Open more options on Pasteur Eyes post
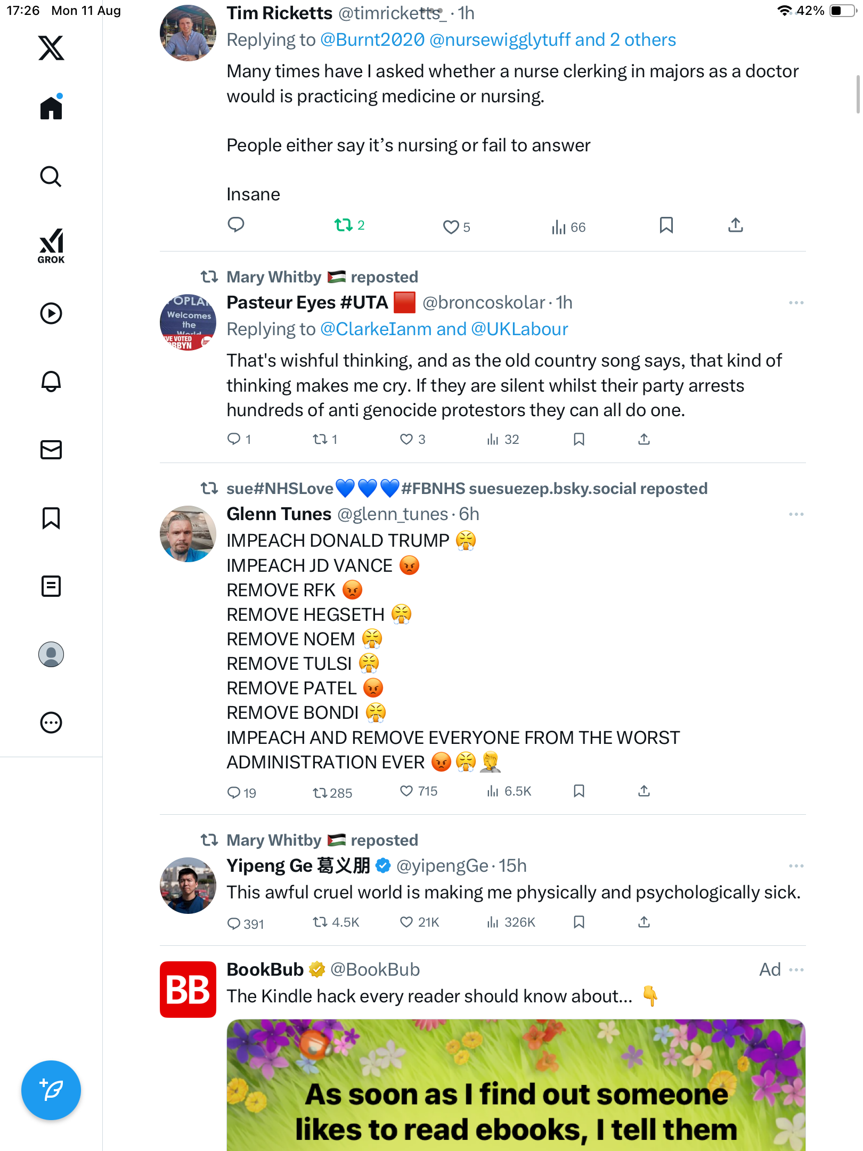Image resolution: width=863 pixels, height=1151 pixels. (796, 303)
